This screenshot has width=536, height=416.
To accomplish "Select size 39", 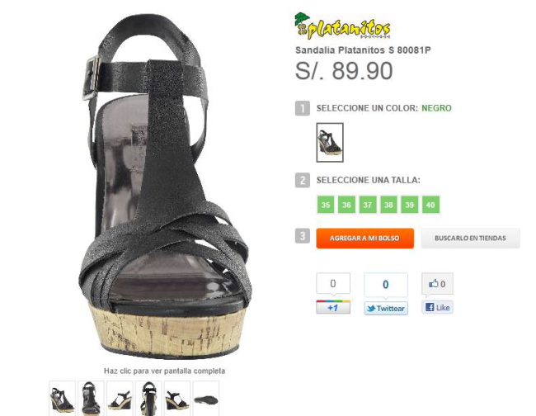I will pyautogui.click(x=410, y=205).
